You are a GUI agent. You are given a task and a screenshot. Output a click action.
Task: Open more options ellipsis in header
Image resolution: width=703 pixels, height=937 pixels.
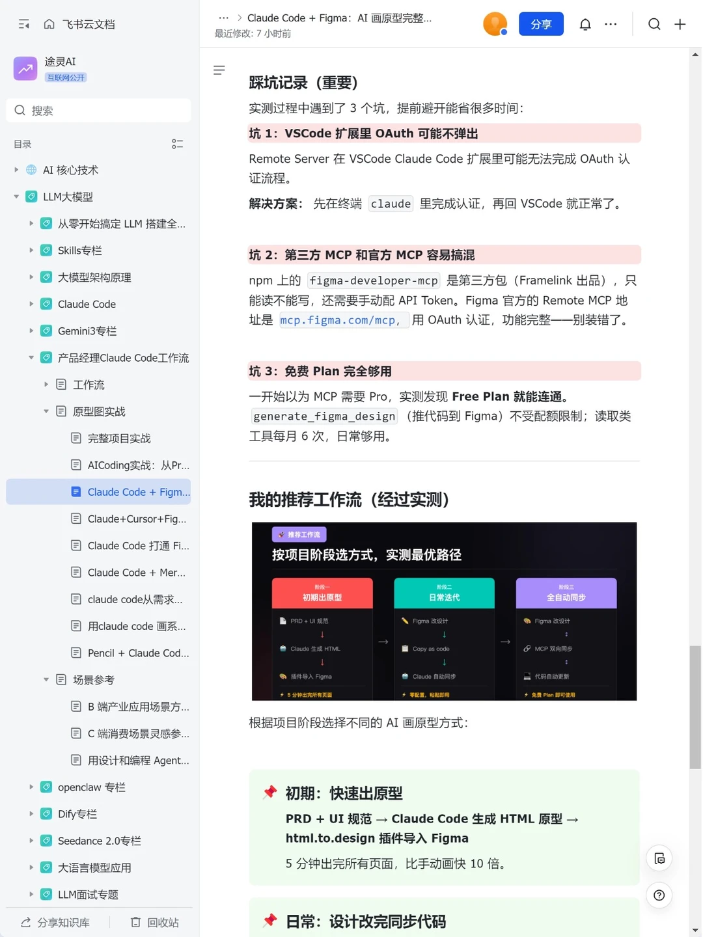point(611,24)
